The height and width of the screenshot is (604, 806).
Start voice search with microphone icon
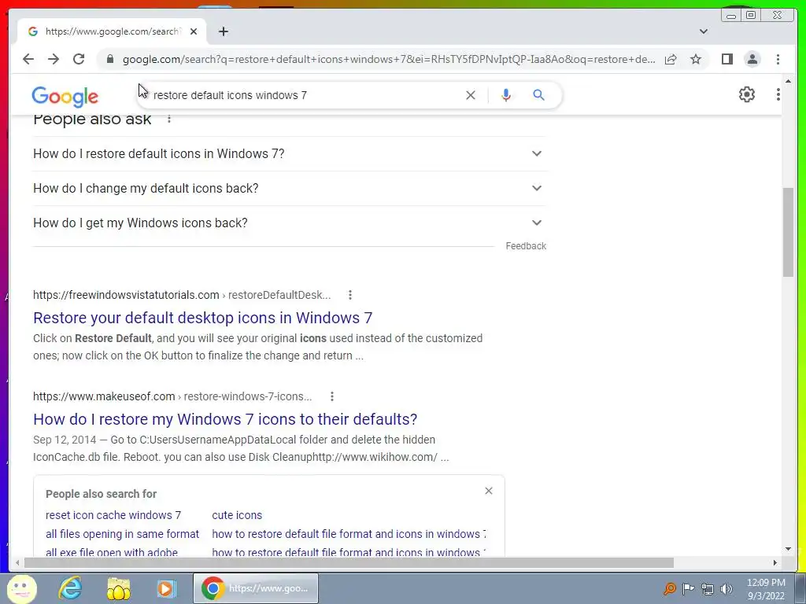point(506,95)
